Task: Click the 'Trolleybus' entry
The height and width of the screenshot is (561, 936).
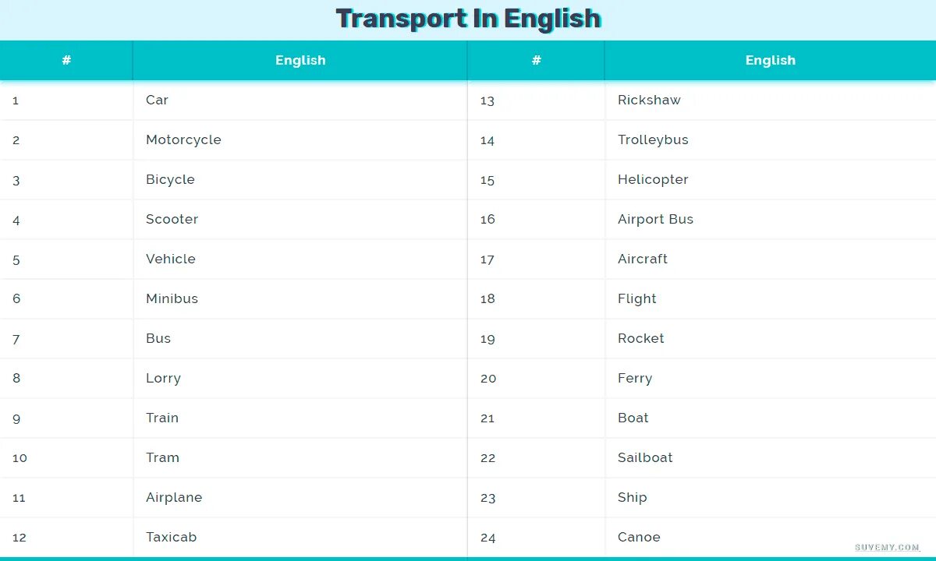Action: (653, 140)
